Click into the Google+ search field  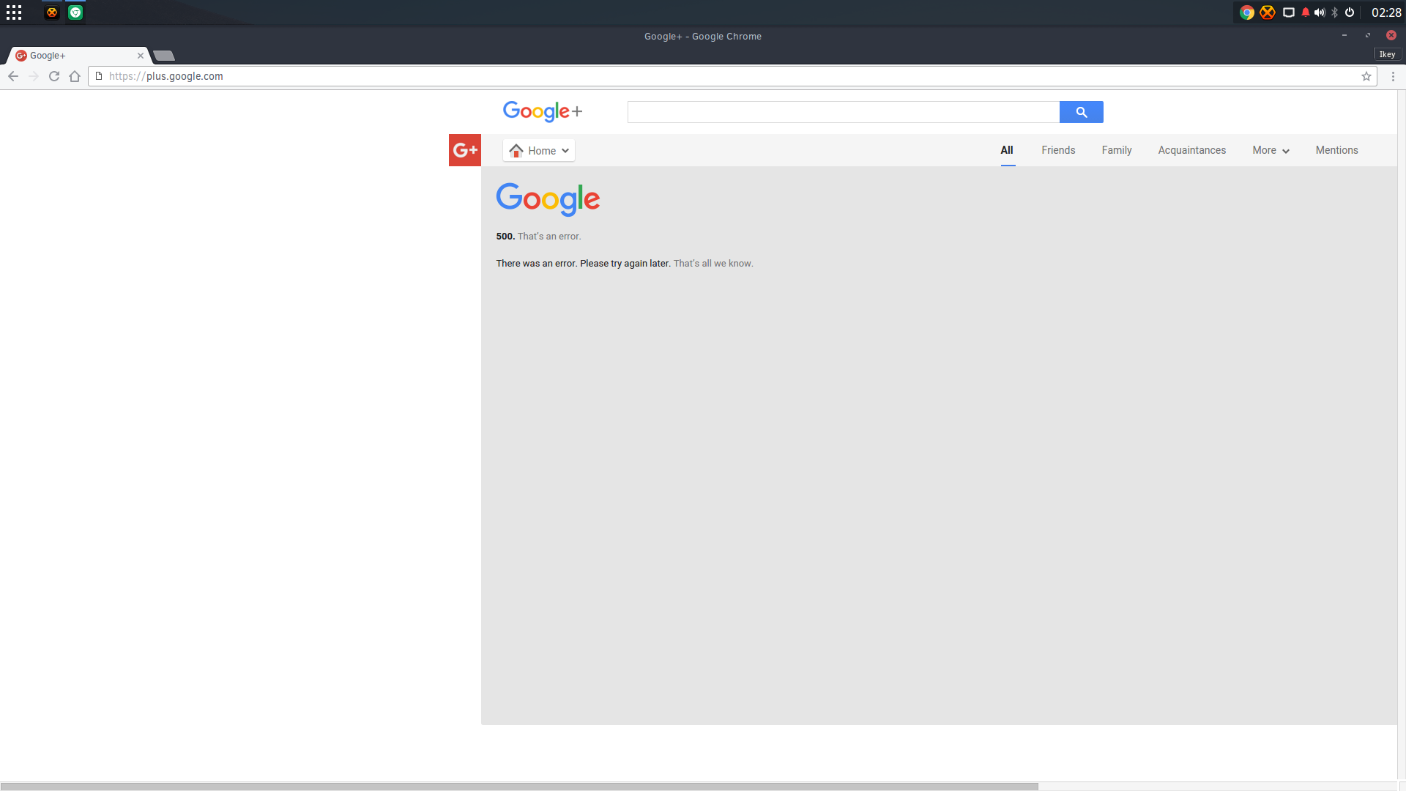click(844, 112)
